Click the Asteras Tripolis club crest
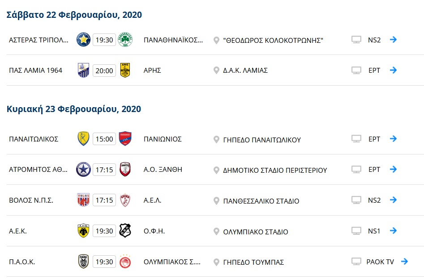 [83, 40]
